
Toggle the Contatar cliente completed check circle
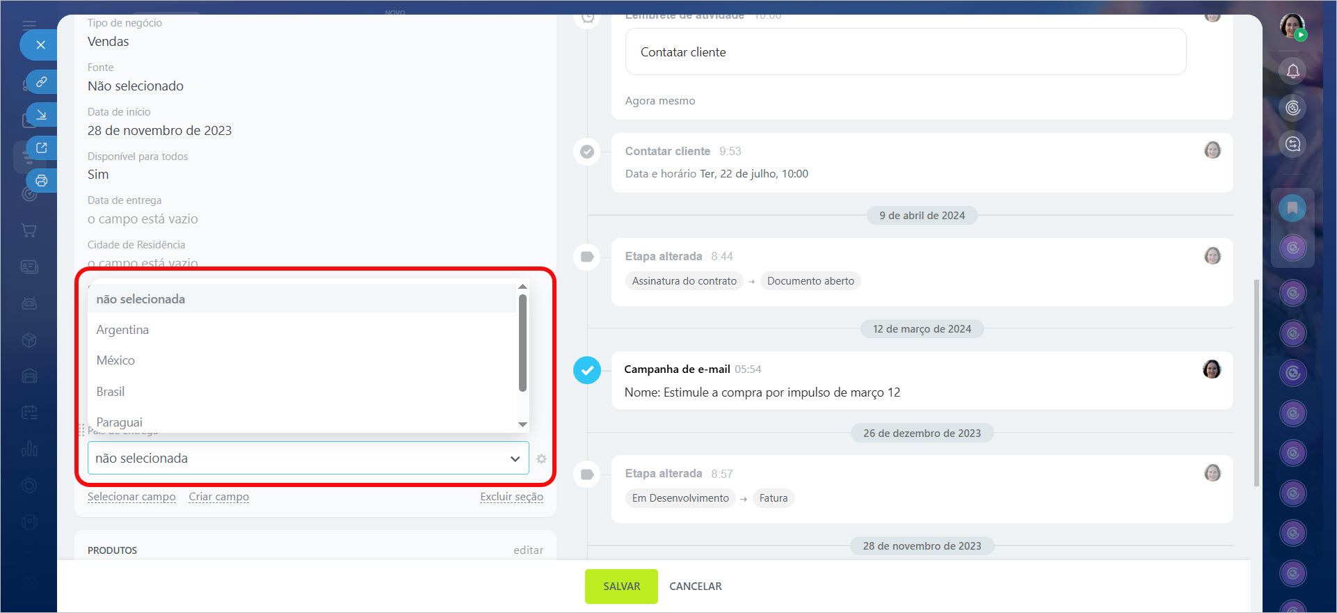click(x=587, y=152)
